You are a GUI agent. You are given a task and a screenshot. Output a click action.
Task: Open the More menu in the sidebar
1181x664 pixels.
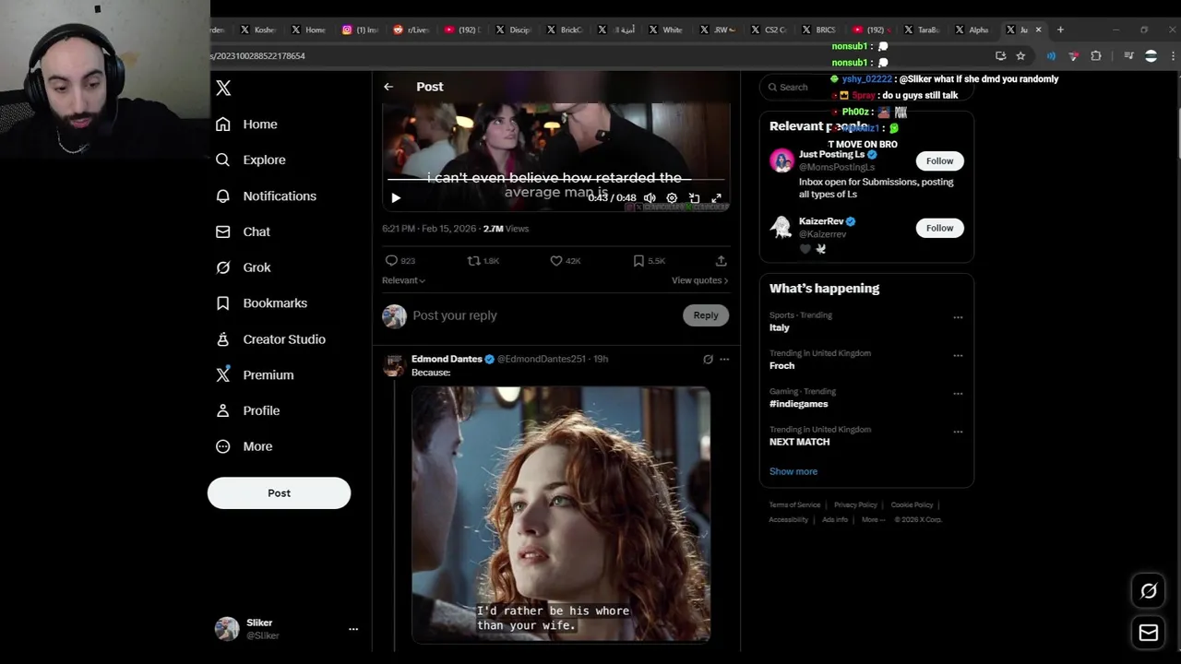[244, 446]
